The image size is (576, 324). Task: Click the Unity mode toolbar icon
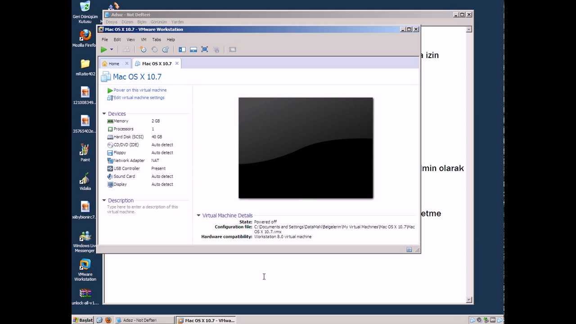[x=216, y=49]
